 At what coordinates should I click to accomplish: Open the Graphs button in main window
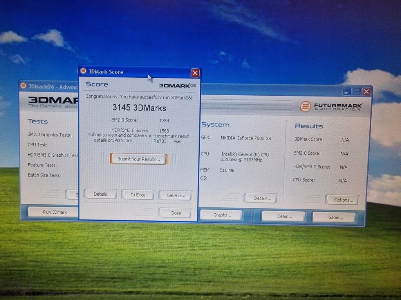pyautogui.click(x=222, y=215)
